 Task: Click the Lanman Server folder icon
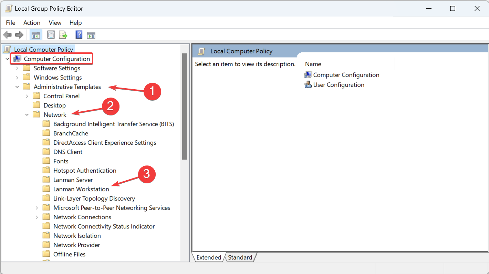coord(46,180)
